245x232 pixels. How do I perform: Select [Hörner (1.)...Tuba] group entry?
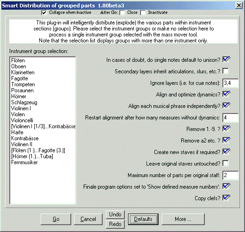32,156
